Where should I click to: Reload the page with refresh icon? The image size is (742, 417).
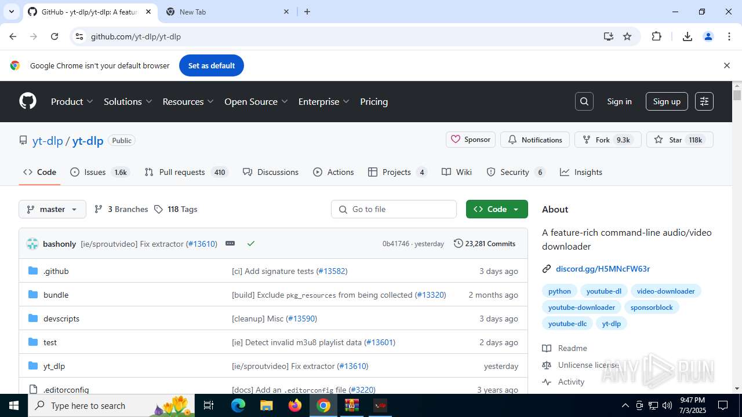54,36
